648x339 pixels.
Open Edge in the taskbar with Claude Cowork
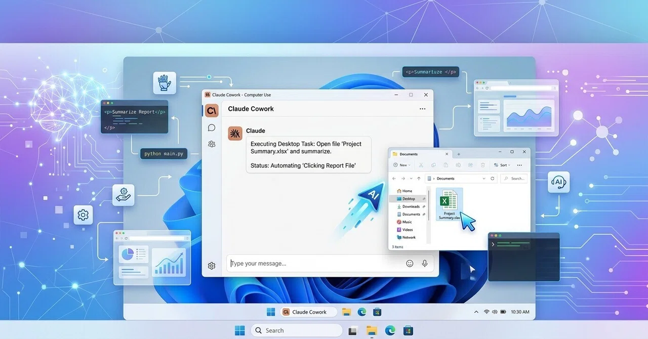(361, 312)
